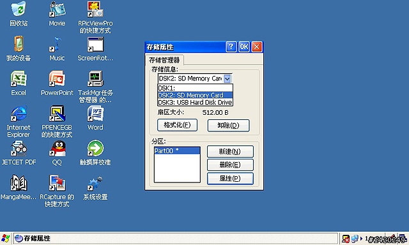Screen dimensions: 409x245
Task: Launch the Music shortcut
Action: pyautogui.click(x=57, y=48)
